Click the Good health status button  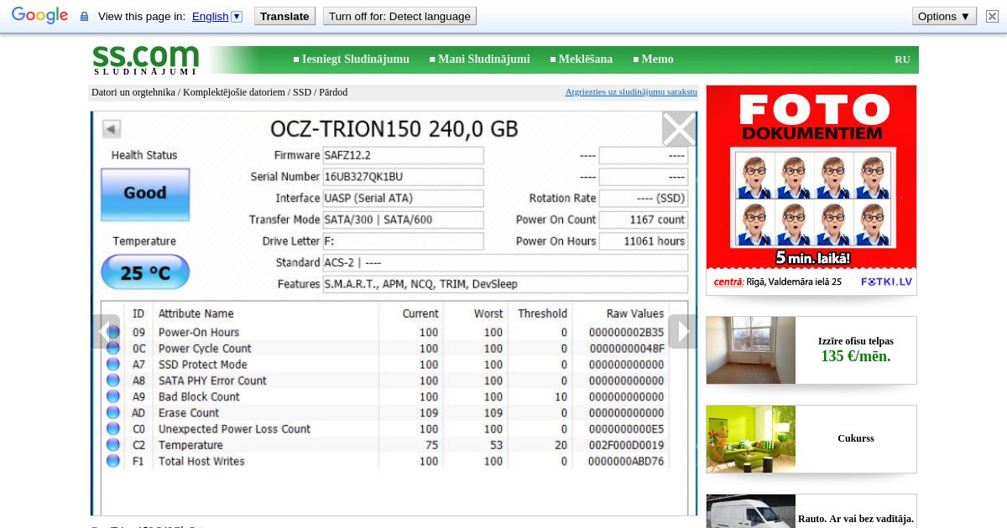click(x=145, y=194)
